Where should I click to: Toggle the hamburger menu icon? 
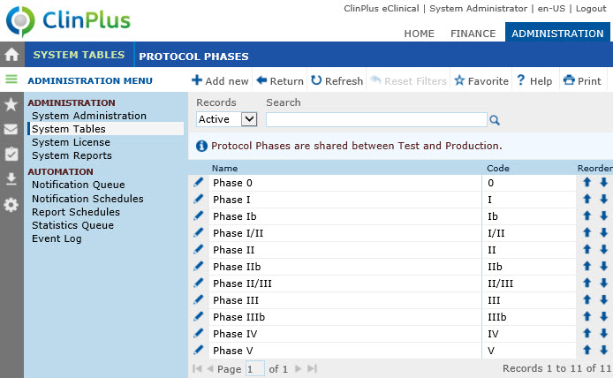coord(11,79)
